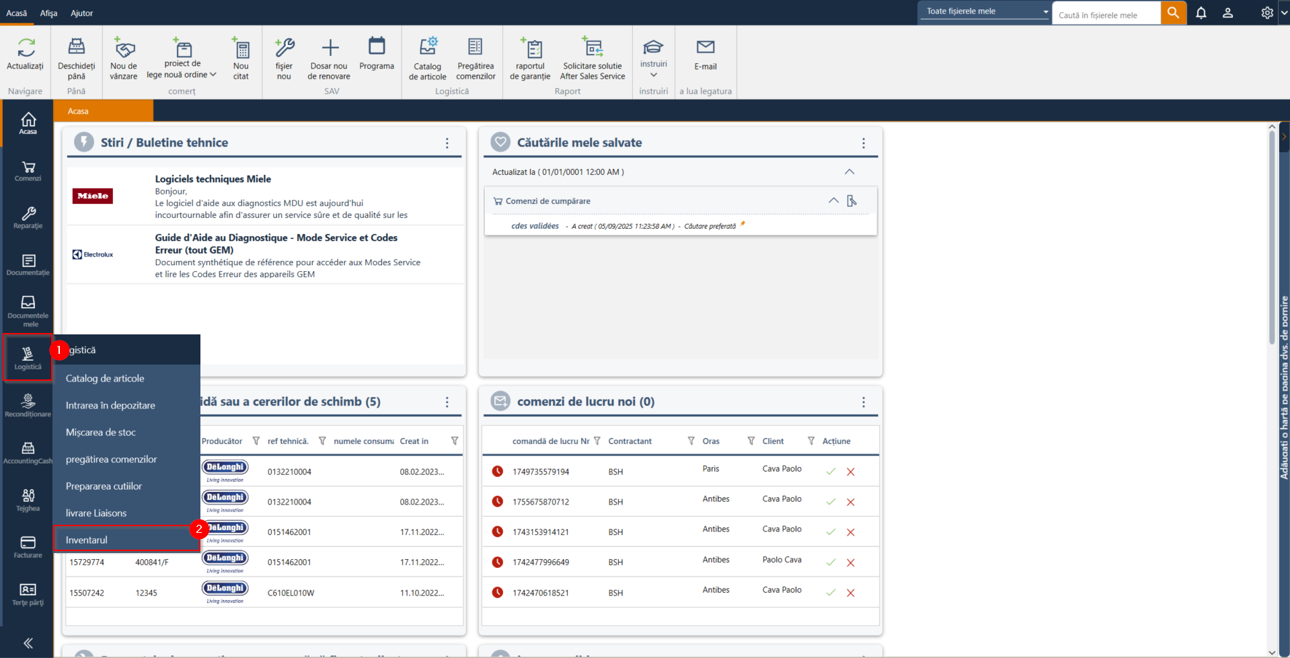
Task: Open Solicitare soluție After Sales Service
Action: pos(593,58)
